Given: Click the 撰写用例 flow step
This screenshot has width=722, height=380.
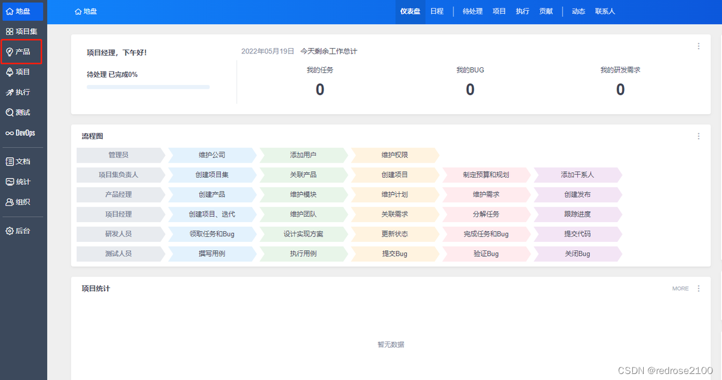Looking at the screenshot, I should click(212, 254).
